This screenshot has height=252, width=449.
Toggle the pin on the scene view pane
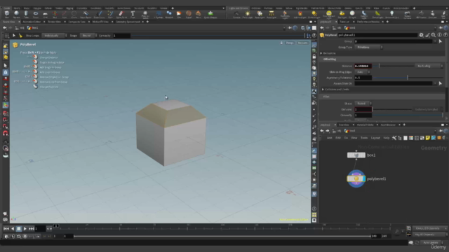(290, 28)
